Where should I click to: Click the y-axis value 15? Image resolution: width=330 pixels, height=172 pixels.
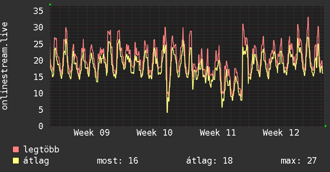click(x=38, y=77)
